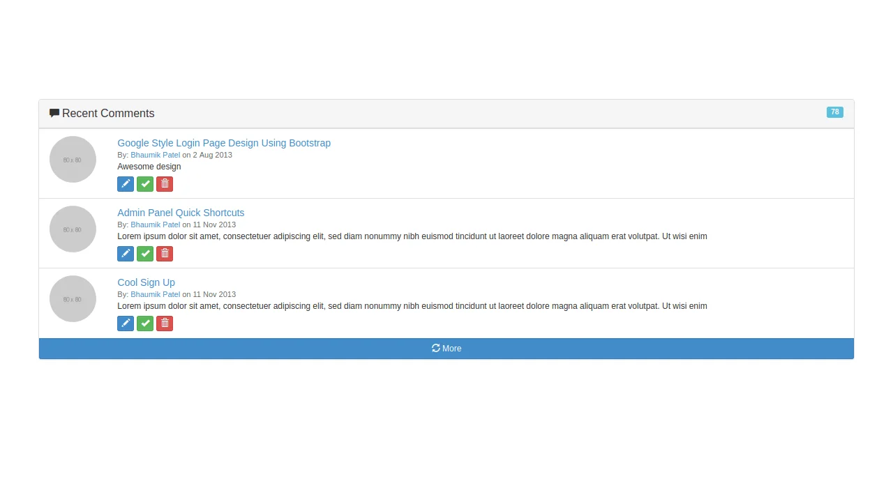Viewport: 893px width, 502px height.
Task: Edit the "Awesome design" comment
Action: (126, 183)
